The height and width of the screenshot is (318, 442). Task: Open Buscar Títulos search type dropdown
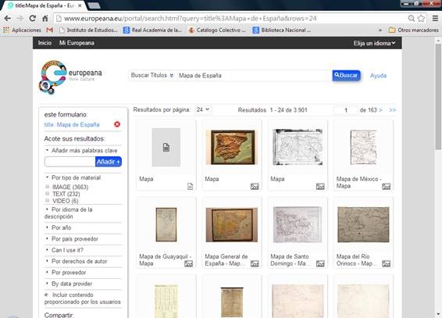pos(152,75)
